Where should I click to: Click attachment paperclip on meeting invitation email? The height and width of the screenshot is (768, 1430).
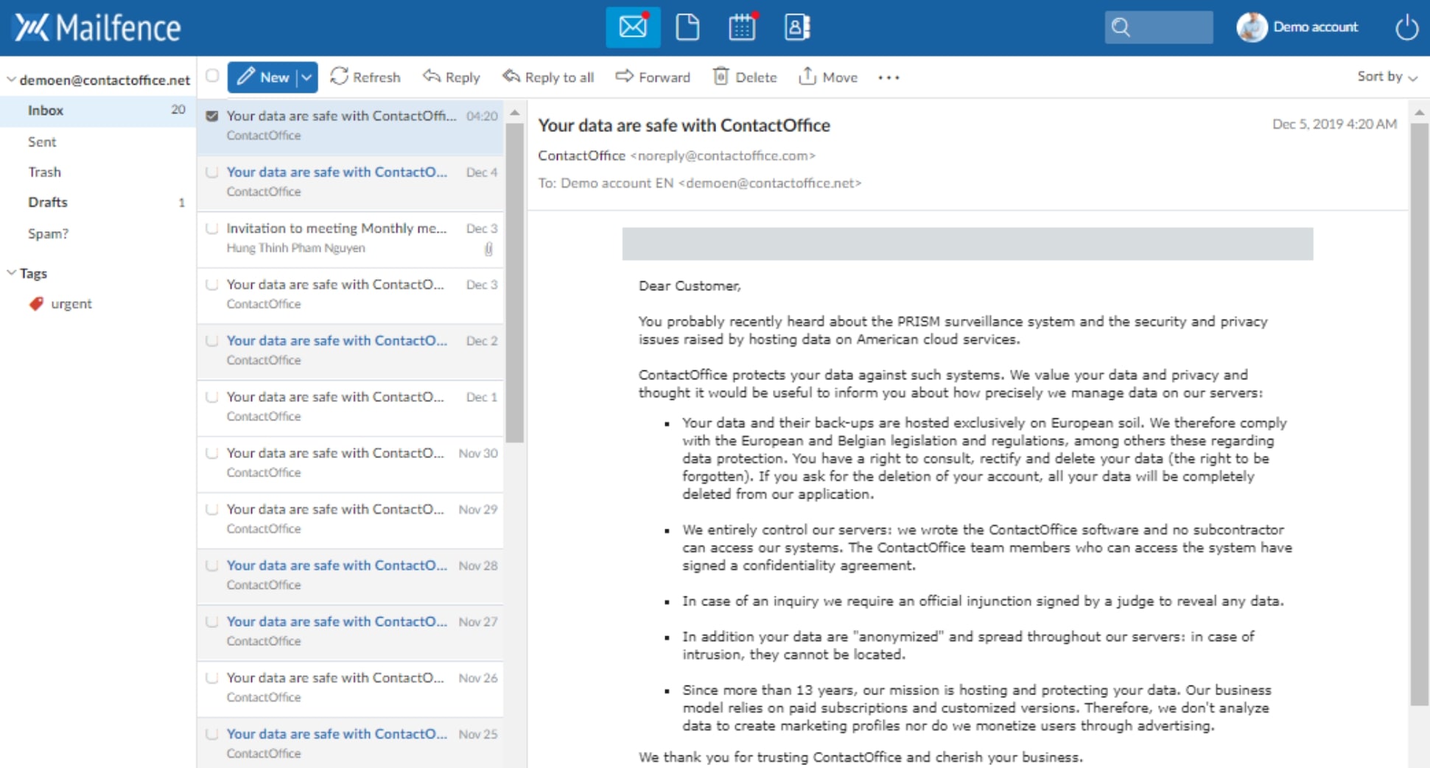(488, 249)
